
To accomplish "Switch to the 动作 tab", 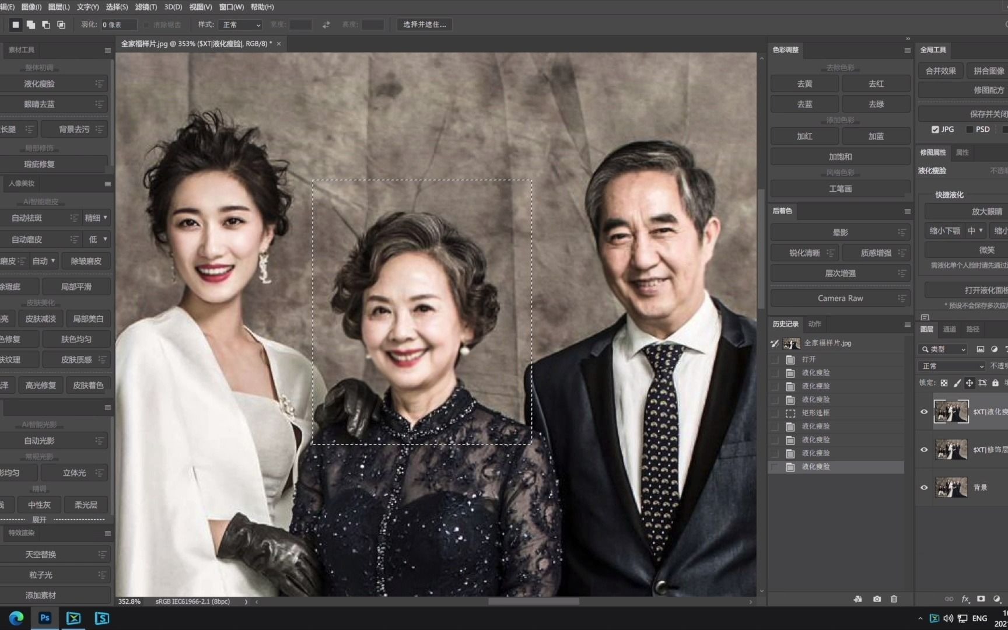I will [814, 324].
